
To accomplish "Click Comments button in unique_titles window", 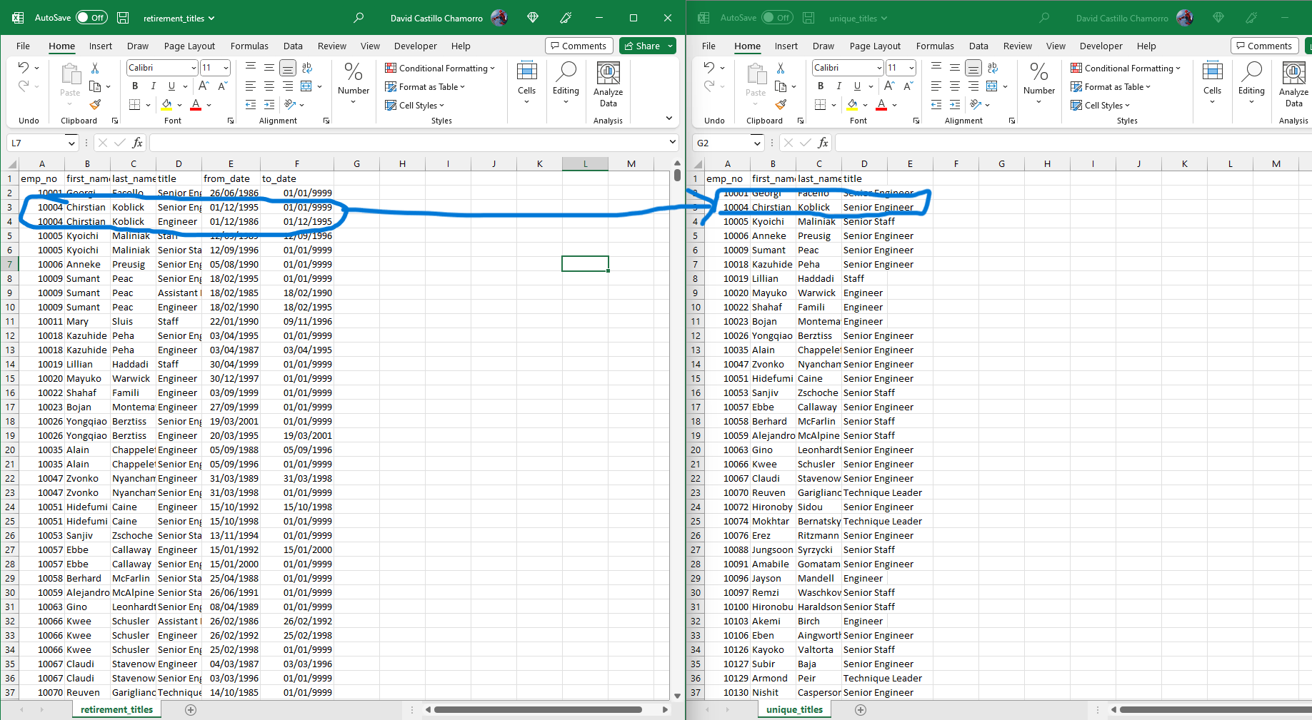I will tap(1264, 46).
